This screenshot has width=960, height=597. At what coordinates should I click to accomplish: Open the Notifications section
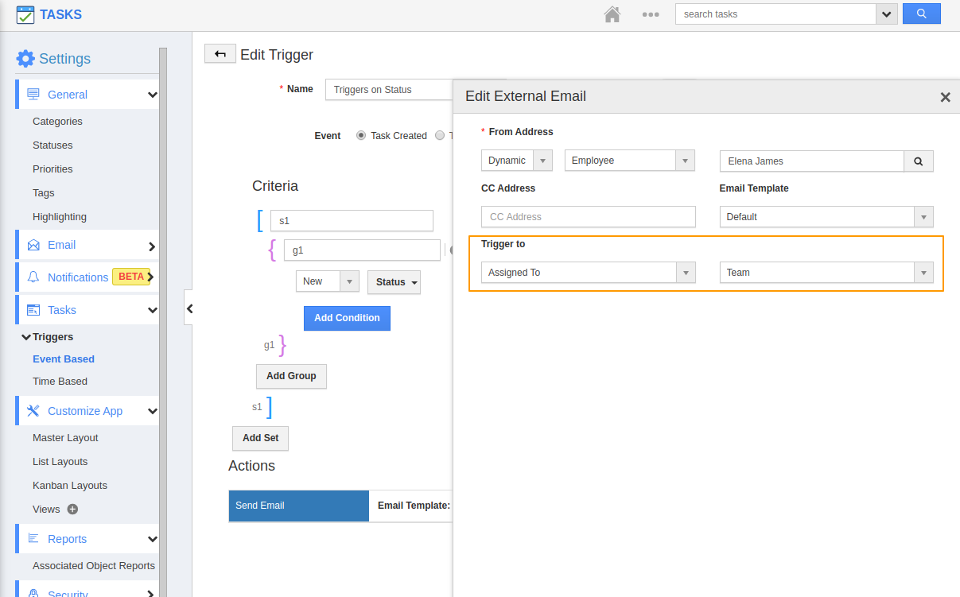point(78,277)
